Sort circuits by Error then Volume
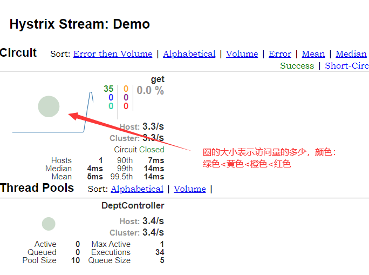 coord(113,53)
